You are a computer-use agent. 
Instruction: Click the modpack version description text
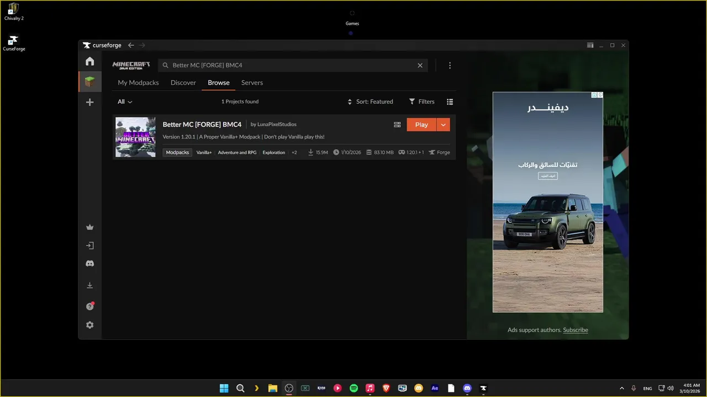tap(244, 137)
